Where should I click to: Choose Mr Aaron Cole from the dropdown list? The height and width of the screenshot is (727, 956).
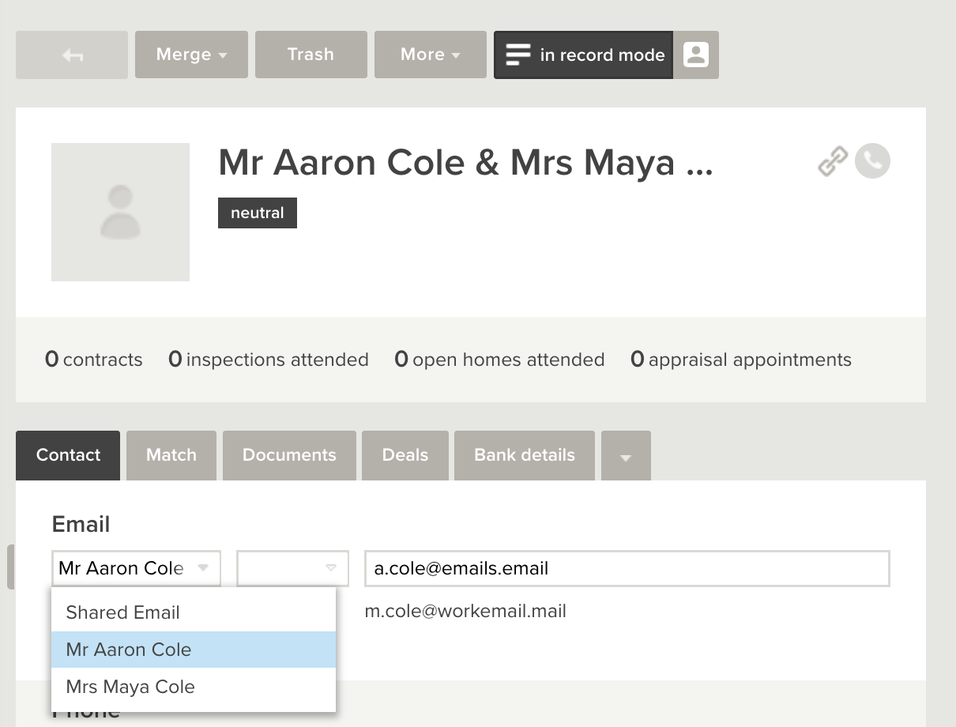(194, 650)
